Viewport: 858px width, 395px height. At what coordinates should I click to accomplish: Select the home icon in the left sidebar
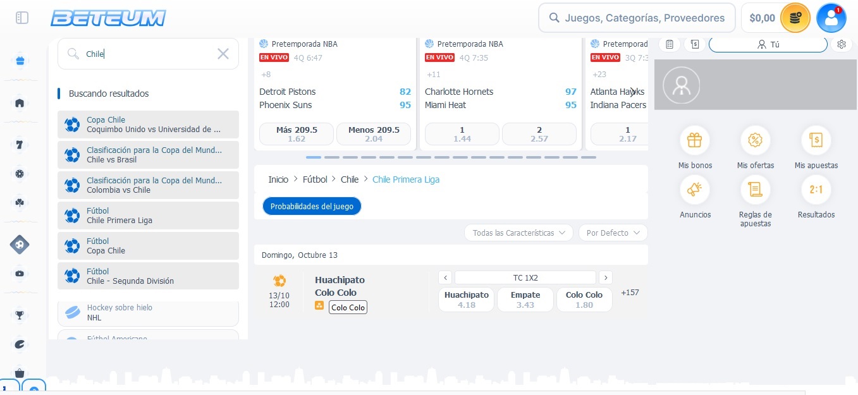[20, 103]
